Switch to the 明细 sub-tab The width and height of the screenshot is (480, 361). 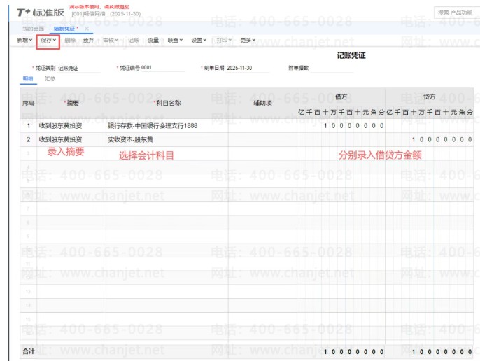[28, 78]
